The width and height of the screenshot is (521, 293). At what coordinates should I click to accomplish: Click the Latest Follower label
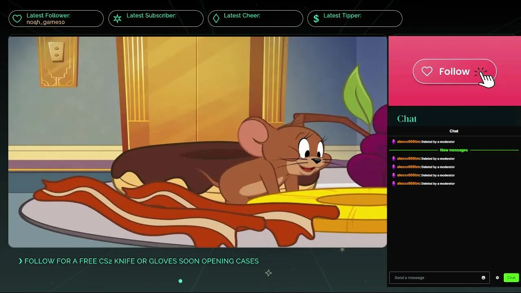[48, 15]
